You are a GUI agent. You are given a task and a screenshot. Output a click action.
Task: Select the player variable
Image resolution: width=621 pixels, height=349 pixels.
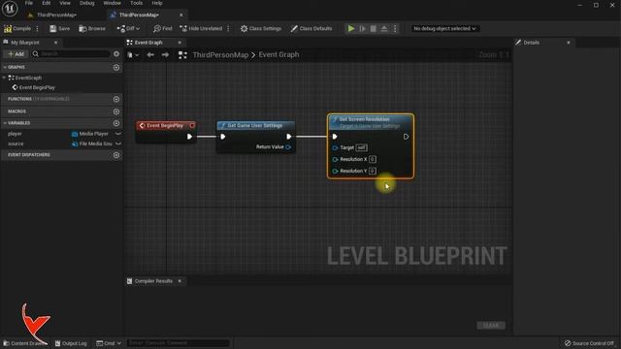(16, 134)
